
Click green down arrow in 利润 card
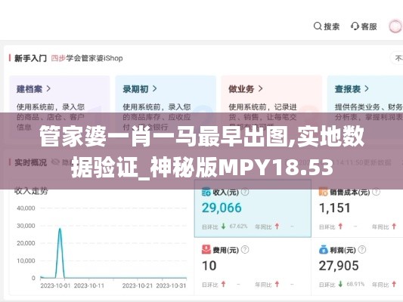point(340,284)
